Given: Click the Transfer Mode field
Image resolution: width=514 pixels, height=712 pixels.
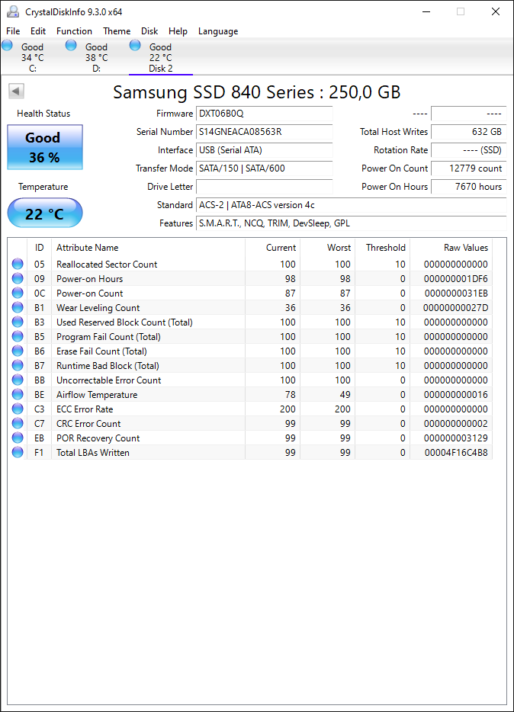Looking at the screenshot, I should pyautogui.click(x=265, y=168).
